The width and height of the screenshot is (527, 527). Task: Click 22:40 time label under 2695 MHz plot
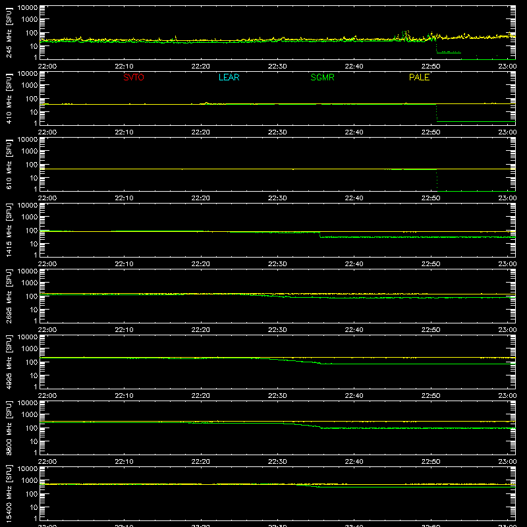[x=354, y=330]
